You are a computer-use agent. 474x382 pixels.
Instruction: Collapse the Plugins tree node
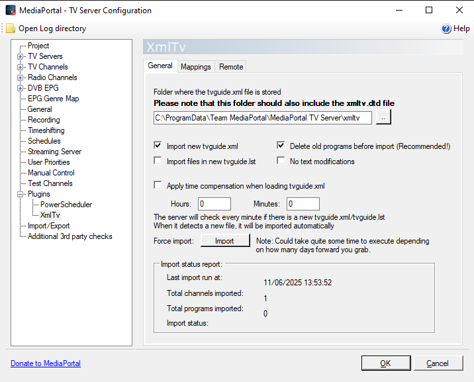tap(21, 195)
